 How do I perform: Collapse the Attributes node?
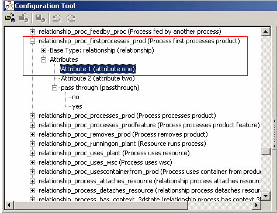tap(43, 60)
